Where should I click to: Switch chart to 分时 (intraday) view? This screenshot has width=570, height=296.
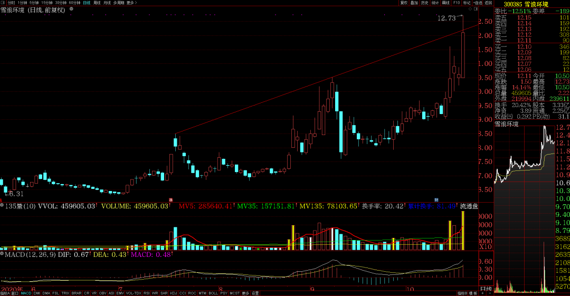11,3
